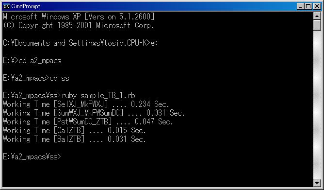Click the SumWXJ_MkFWSumDC working time line
324x190 pixels.
coord(94,113)
